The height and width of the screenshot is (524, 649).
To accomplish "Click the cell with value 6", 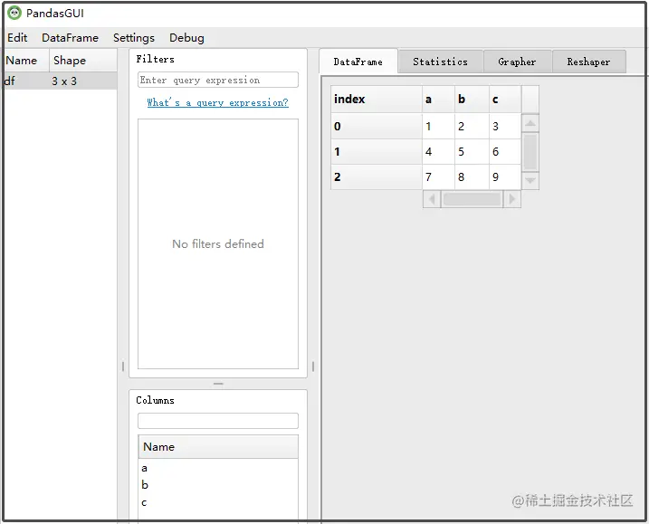I will pos(505,151).
